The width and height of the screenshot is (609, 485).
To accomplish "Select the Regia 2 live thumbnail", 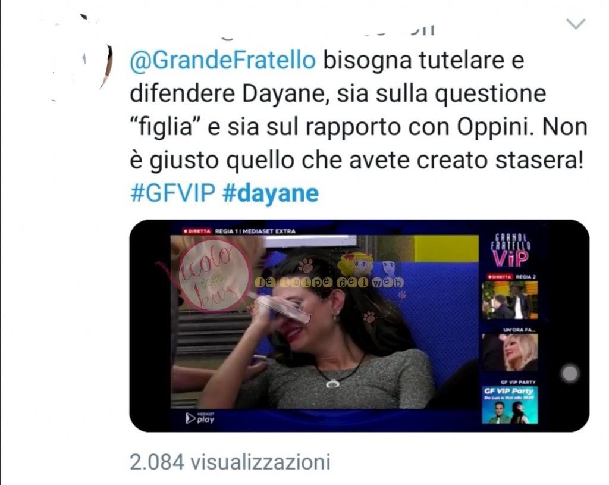I will (510, 300).
